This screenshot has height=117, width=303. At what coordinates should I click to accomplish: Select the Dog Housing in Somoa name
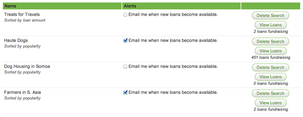[27, 66]
